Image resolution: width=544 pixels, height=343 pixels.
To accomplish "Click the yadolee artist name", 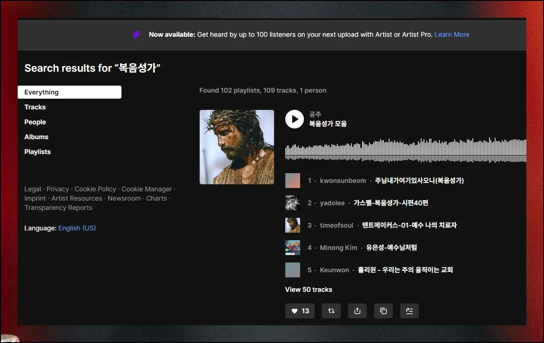I will [x=332, y=203].
